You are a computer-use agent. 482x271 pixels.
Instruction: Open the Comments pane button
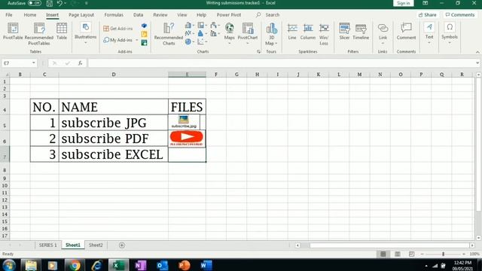460,15
